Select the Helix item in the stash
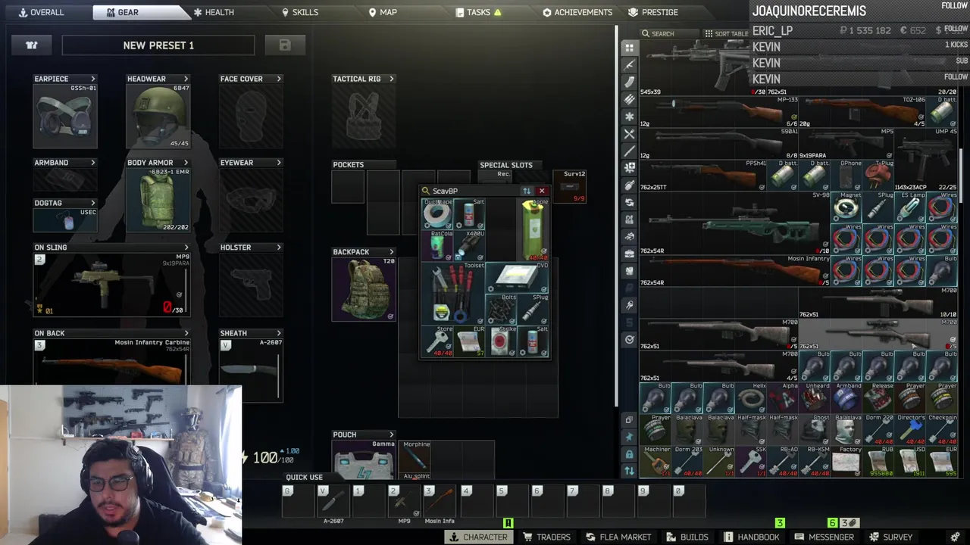 pos(750,397)
